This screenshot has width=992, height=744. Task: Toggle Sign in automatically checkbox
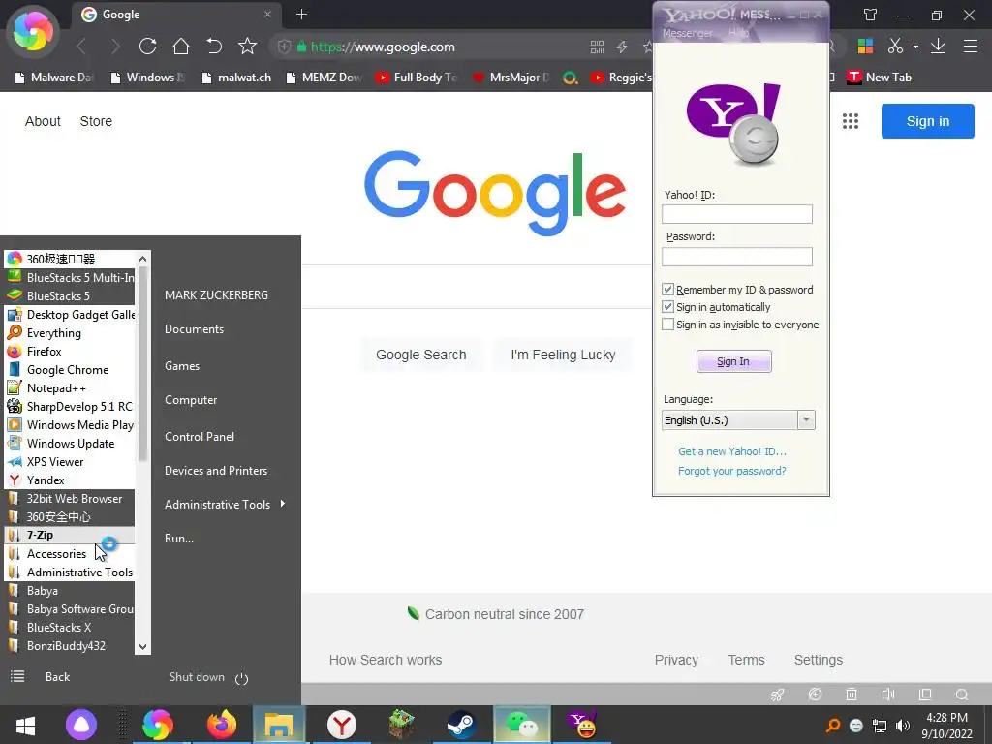(667, 307)
